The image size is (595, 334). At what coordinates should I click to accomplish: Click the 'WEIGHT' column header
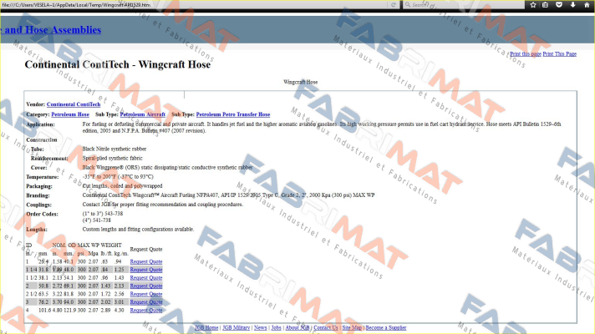[x=111, y=245]
